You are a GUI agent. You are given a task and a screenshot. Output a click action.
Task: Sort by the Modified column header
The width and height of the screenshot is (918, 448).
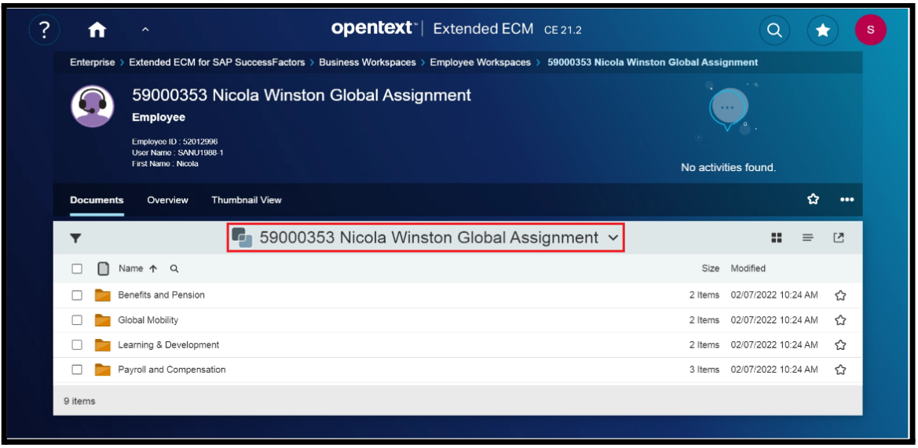pyautogui.click(x=748, y=268)
